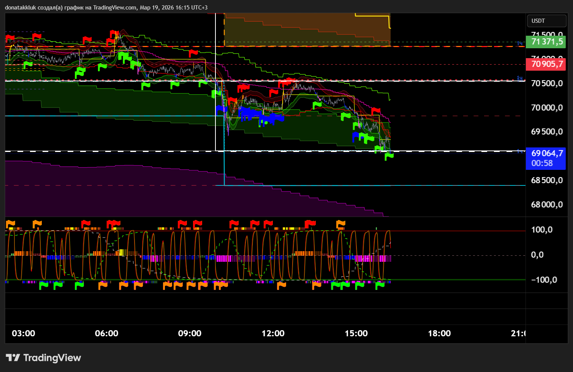Click the rightmost green flag below the oscillator
This screenshot has height=372, width=573.
pos(380,285)
